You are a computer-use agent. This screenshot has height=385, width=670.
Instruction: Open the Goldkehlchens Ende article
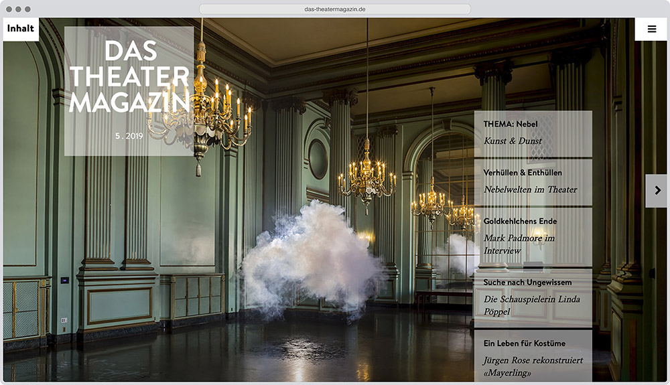pos(520,221)
